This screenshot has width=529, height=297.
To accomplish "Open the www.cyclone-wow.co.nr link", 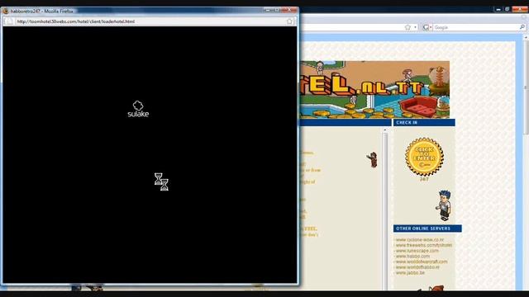I will 419,240.
